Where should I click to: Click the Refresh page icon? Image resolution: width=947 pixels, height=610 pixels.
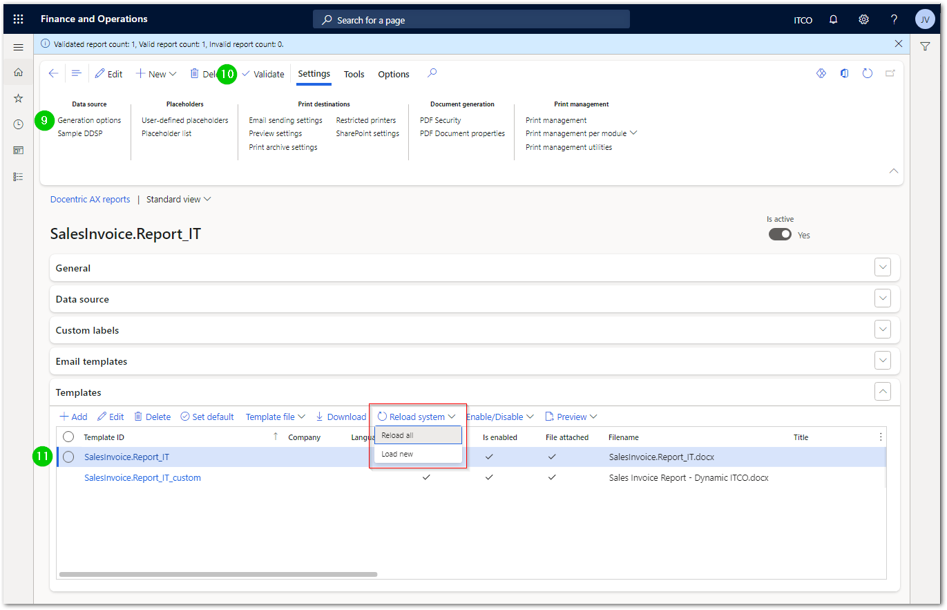point(868,73)
